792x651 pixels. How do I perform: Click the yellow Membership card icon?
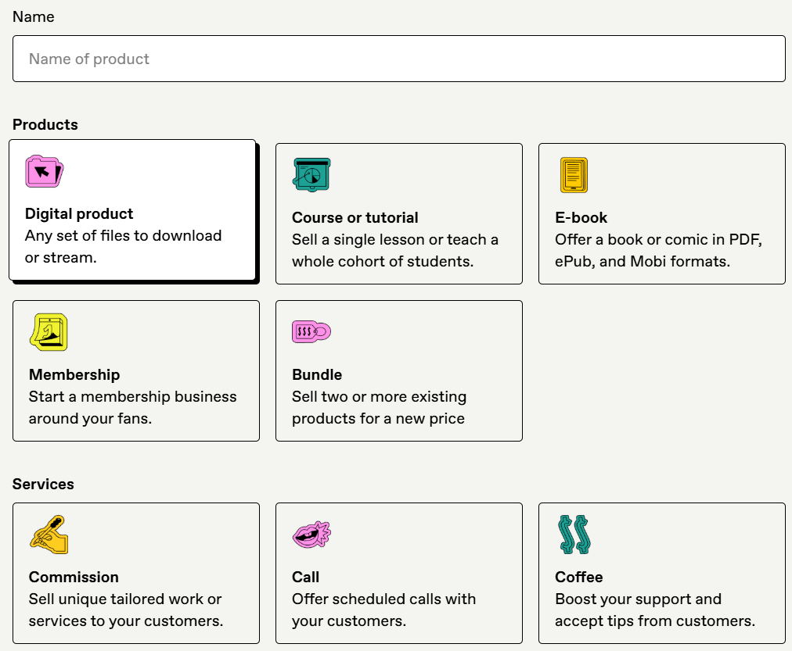pos(49,332)
